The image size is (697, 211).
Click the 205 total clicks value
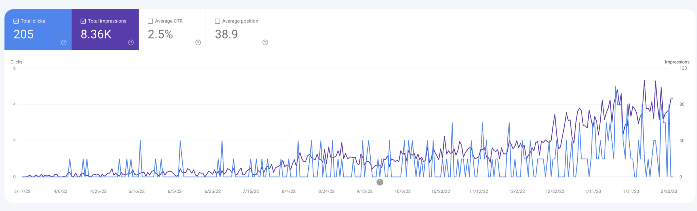coord(23,34)
